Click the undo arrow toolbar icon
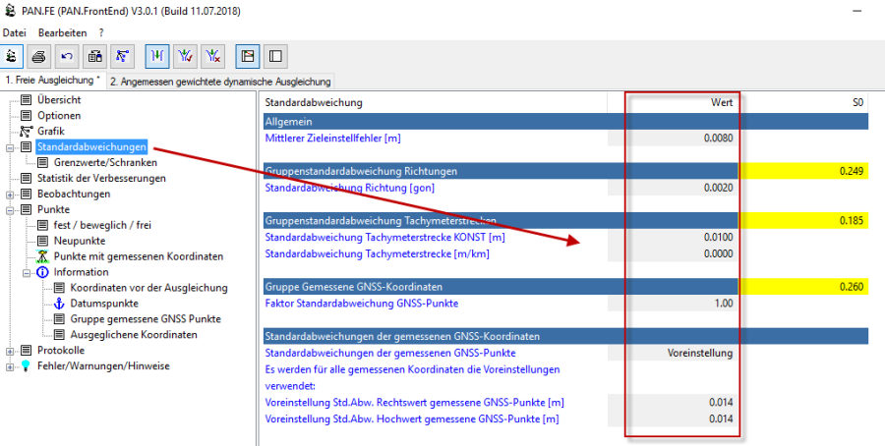The width and height of the screenshot is (885, 446). 67,56
